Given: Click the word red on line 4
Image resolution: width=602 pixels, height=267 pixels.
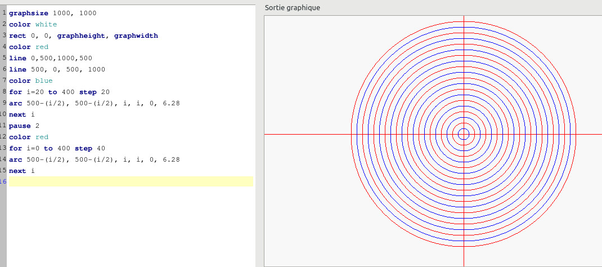Looking at the screenshot, I should (42, 47).
